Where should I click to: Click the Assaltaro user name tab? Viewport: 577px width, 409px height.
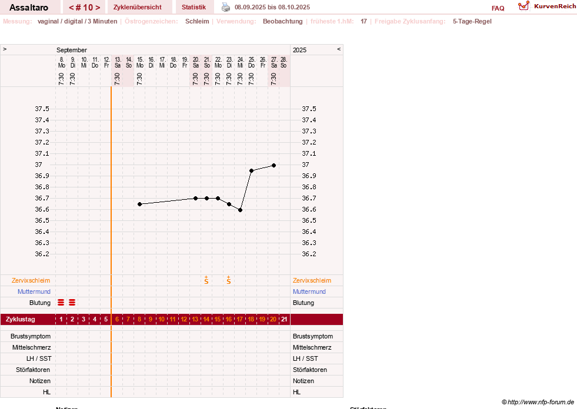point(29,8)
